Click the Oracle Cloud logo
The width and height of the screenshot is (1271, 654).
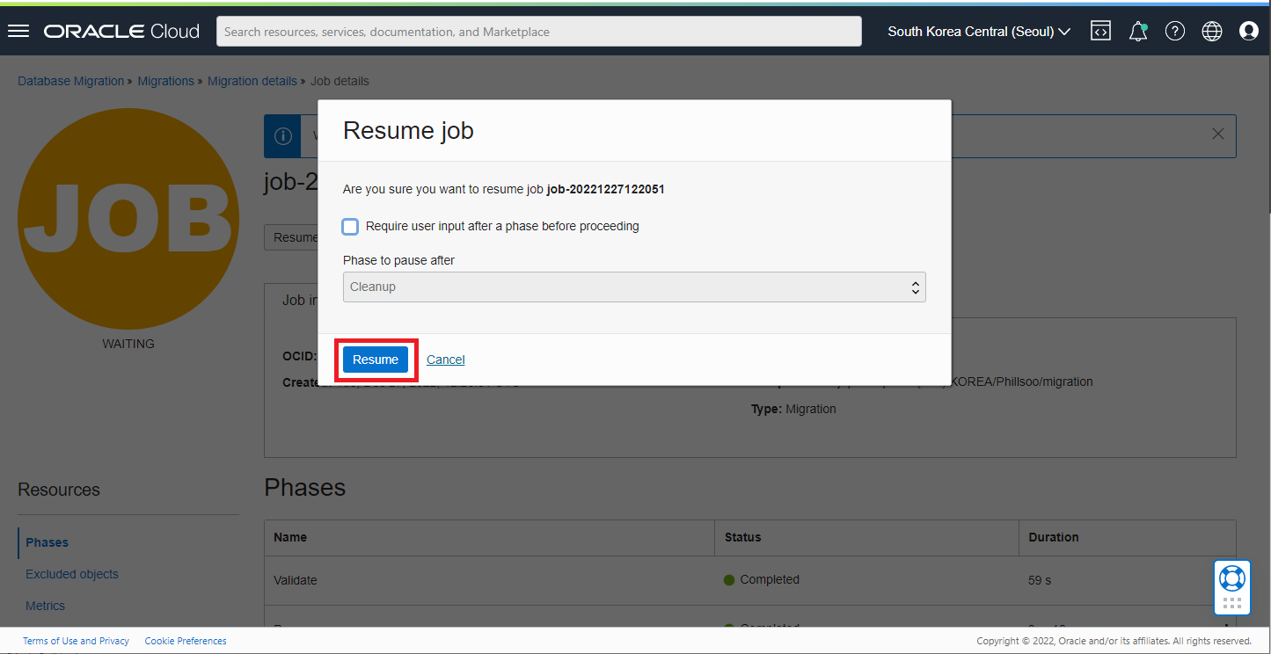pyautogui.click(x=122, y=32)
